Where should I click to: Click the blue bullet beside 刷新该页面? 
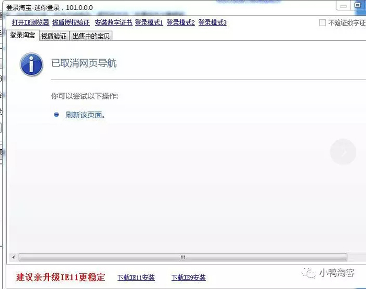coord(56,115)
